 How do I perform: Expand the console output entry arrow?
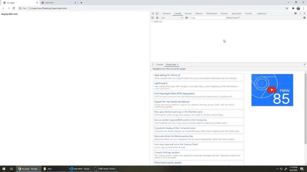coord(152,21)
